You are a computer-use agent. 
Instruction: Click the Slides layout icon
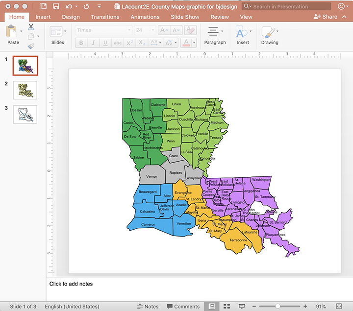56,31
